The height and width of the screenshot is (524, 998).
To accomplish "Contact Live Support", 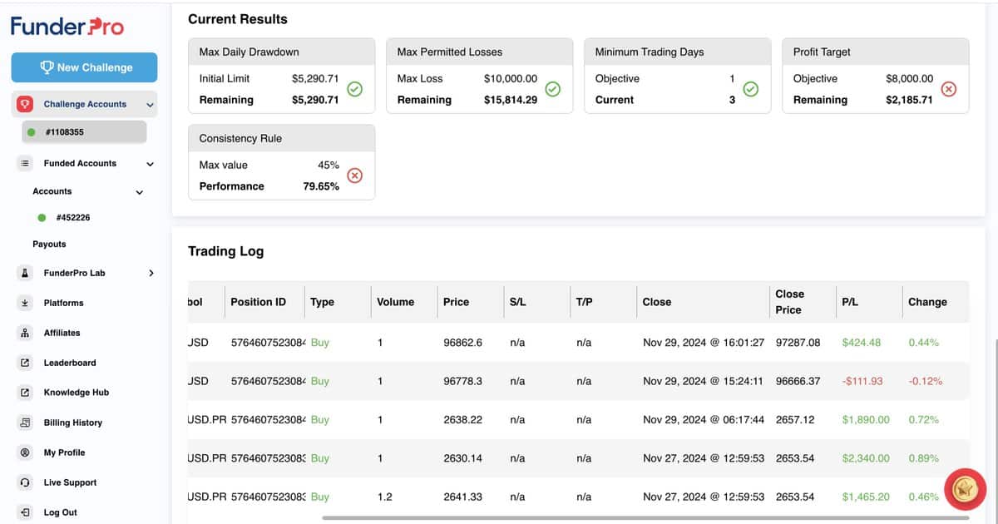I will click(x=71, y=482).
